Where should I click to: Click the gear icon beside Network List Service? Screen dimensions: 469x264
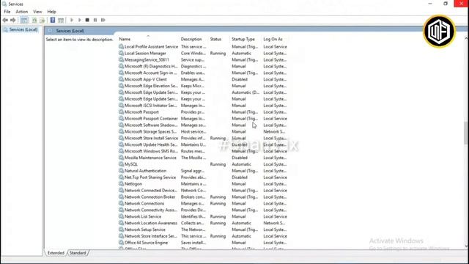(x=121, y=216)
